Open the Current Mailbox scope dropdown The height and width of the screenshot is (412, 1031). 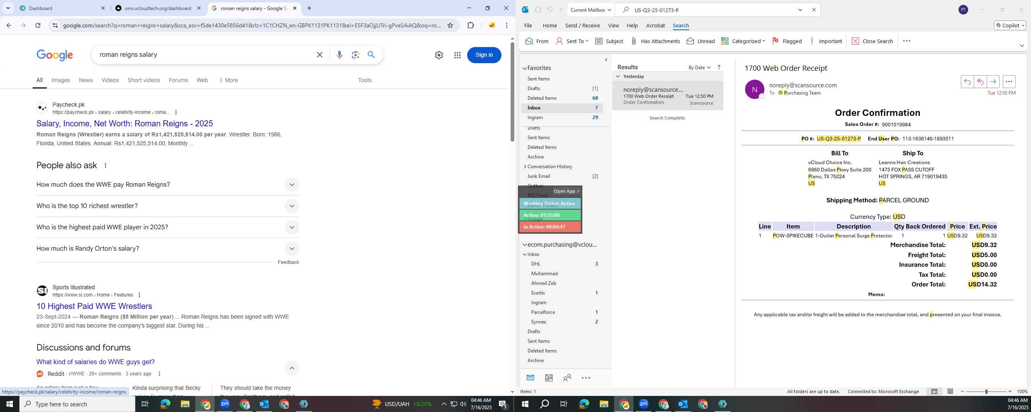(590, 10)
